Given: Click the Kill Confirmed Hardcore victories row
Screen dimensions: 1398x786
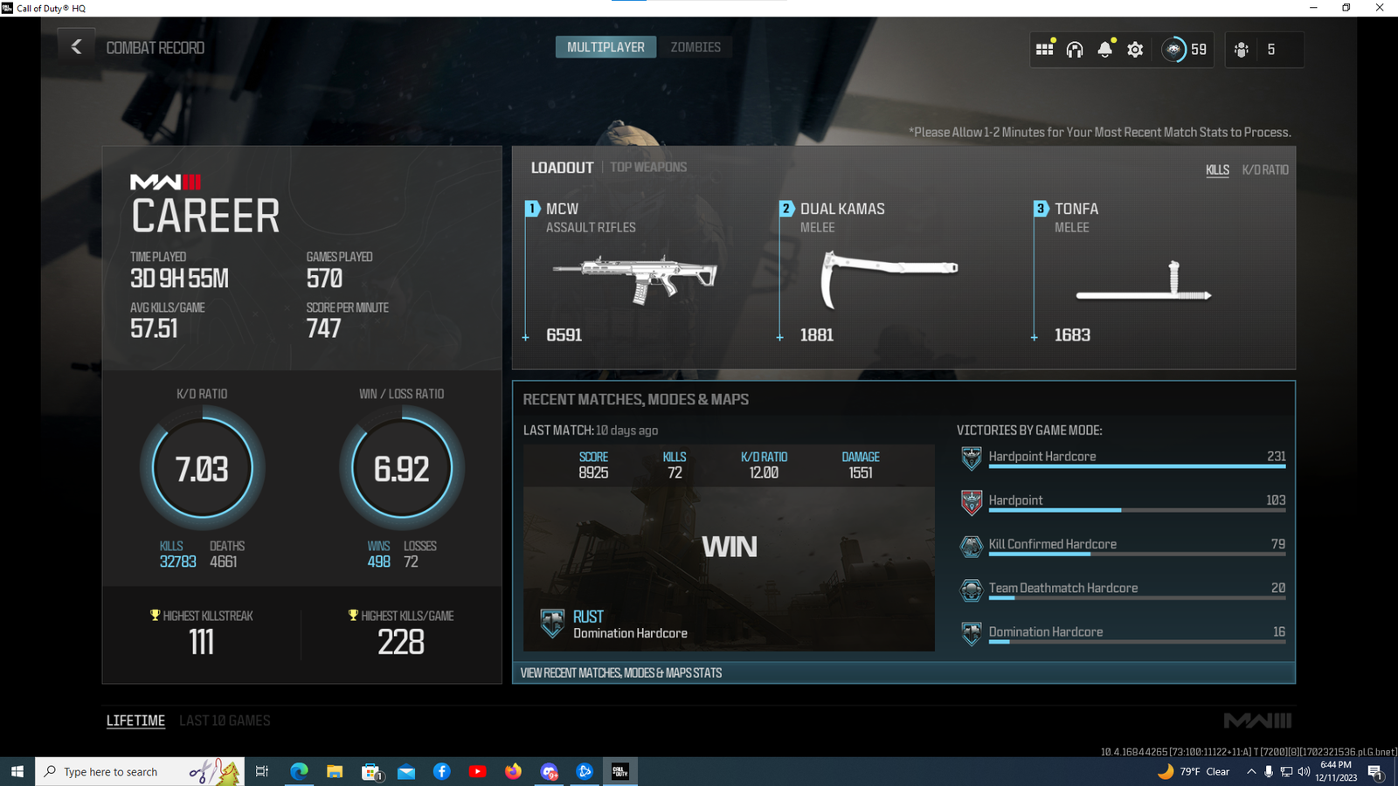Looking at the screenshot, I should tap(1123, 547).
